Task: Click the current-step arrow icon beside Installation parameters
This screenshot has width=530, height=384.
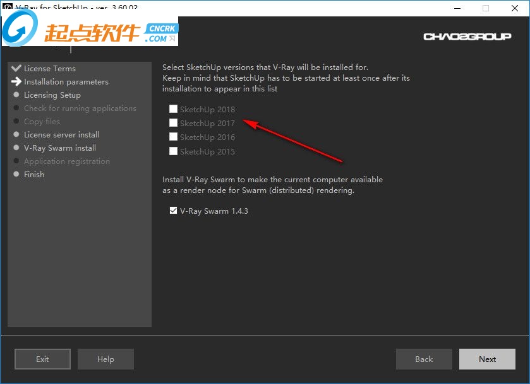Action: [x=16, y=81]
